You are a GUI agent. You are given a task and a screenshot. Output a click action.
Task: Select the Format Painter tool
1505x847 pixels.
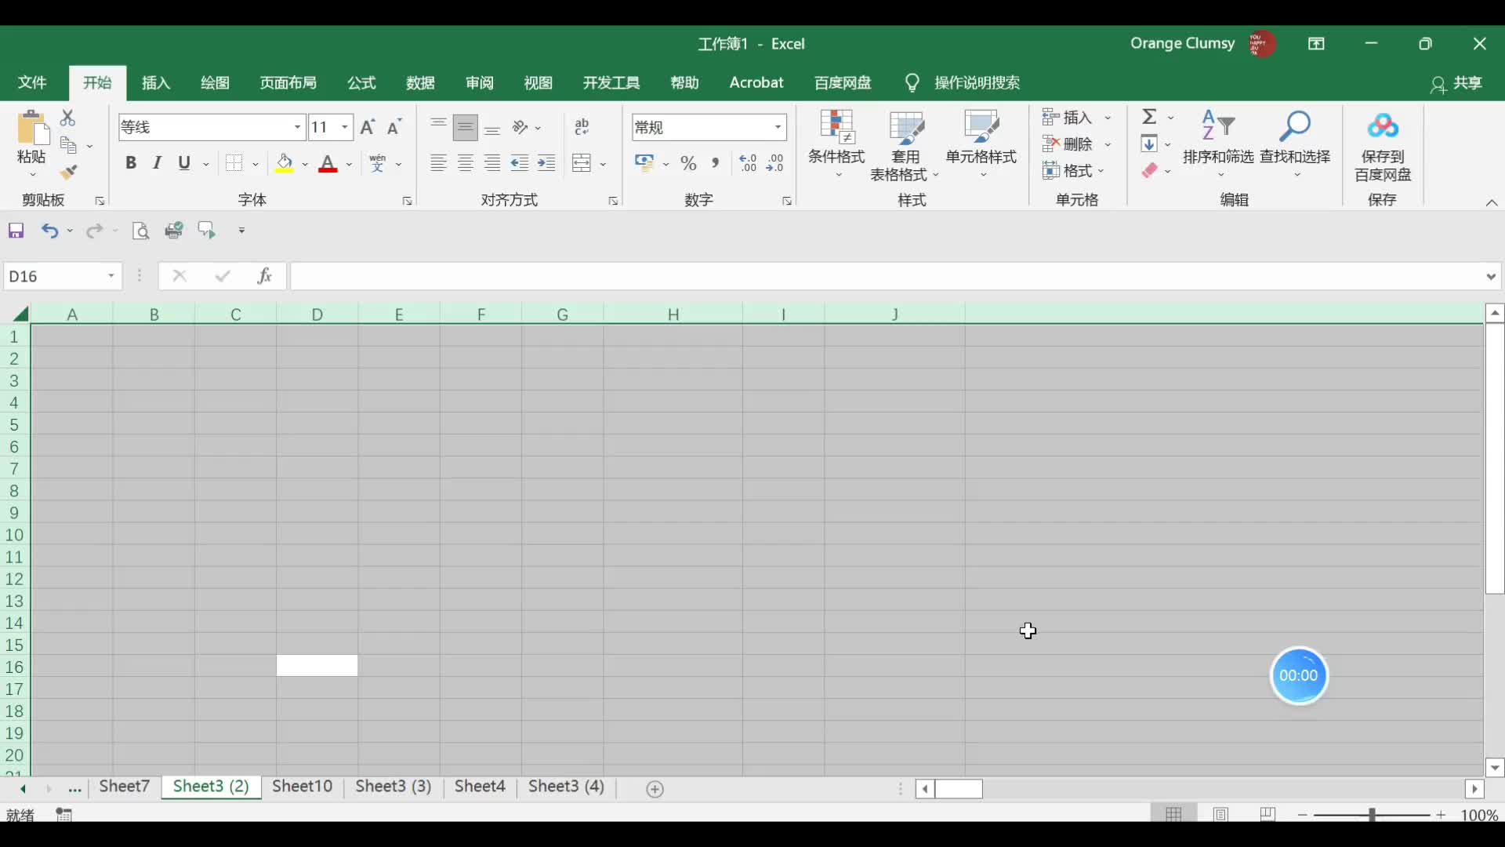coord(69,173)
